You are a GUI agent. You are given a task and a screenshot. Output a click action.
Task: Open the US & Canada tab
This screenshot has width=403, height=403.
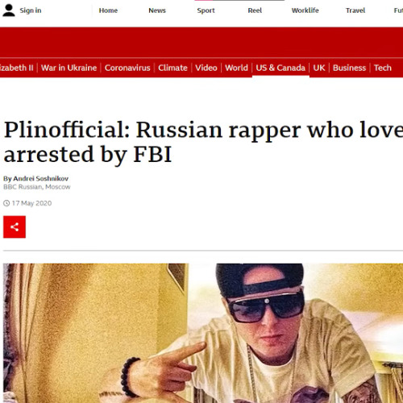coord(280,68)
